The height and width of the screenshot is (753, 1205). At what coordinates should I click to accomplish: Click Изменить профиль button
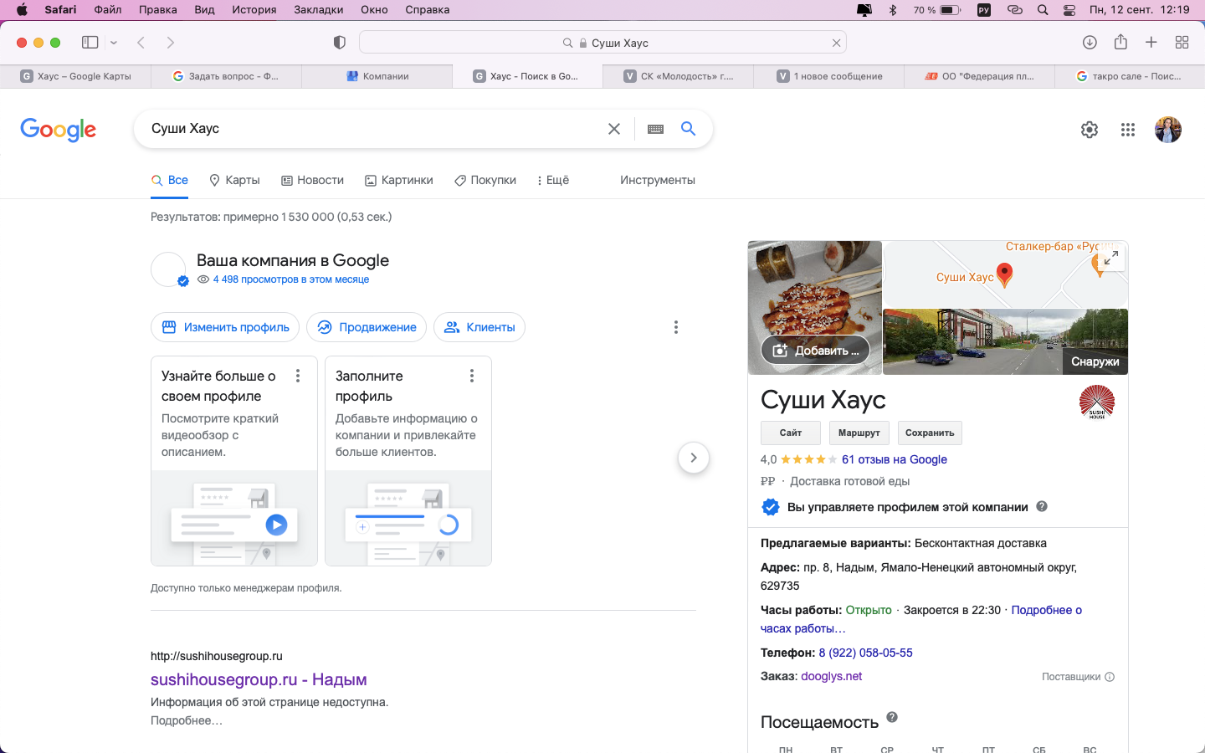click(226, 327)
